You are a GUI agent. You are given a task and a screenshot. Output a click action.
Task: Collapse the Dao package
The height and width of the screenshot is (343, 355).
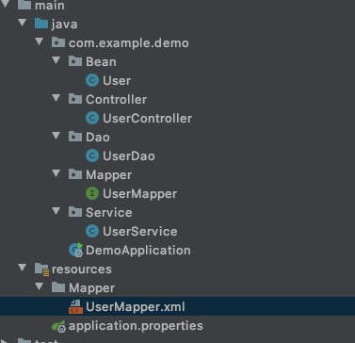pos(56,136)
